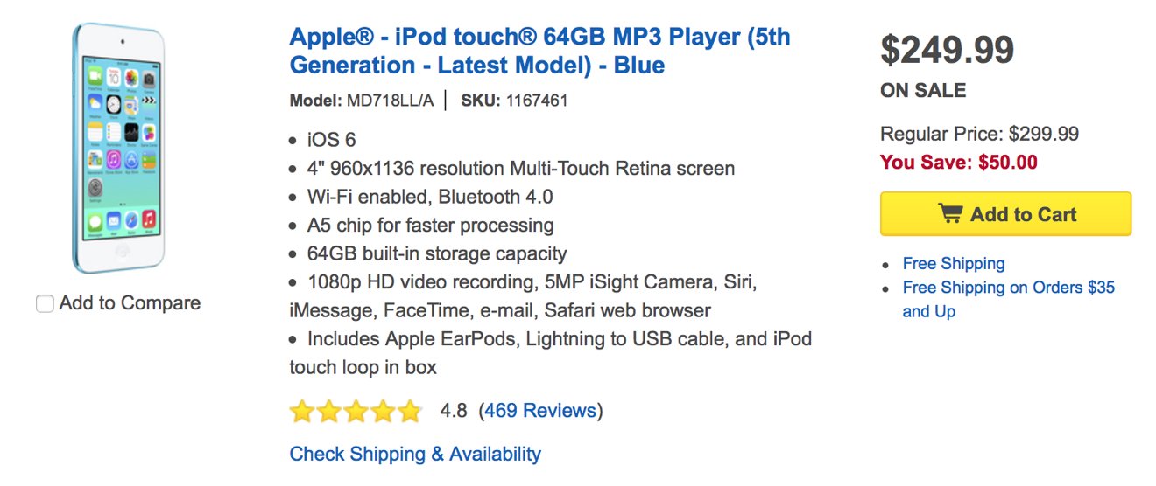Click the middle star of the rating
Image resolution: width=1156 pixels, height=486 pixels.
pyautogui.click(x=356, y=411)
